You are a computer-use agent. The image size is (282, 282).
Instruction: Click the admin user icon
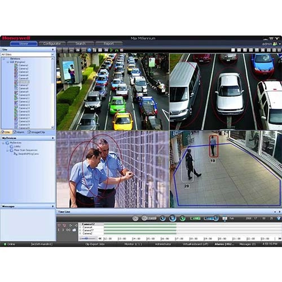pyautogui.click(x=275, y=44)
